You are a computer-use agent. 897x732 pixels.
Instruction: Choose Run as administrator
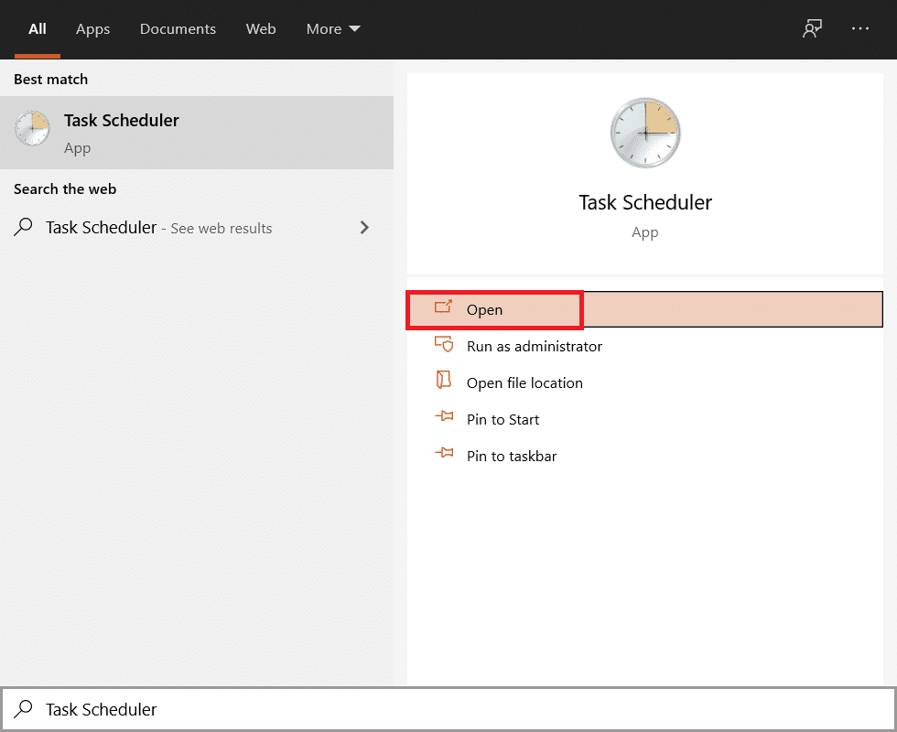tap(534, 346)
